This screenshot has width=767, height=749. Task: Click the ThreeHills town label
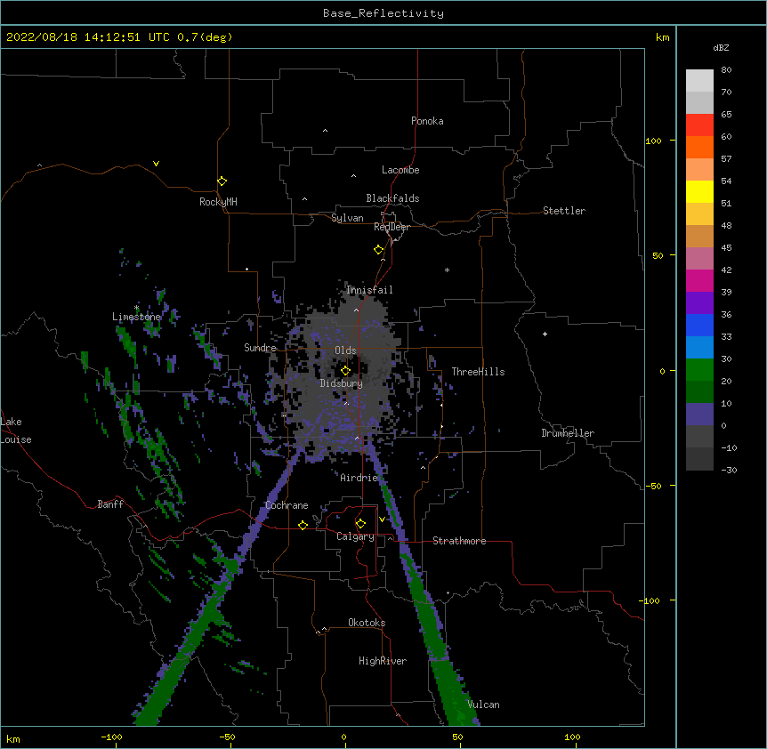(x=478, y=372)
